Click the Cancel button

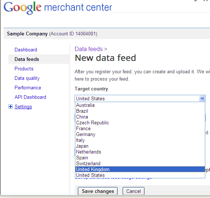[134, 191]
